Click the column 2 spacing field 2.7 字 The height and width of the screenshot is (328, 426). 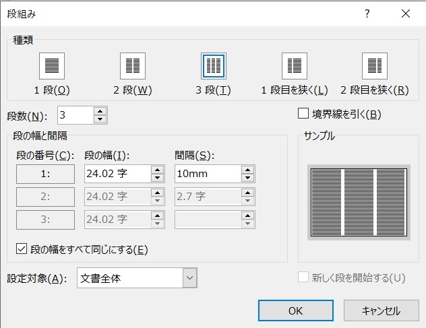208,197
